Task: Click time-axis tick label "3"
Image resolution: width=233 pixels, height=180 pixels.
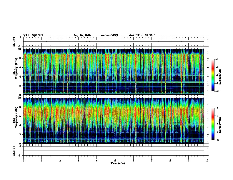Action: coord(78,161)
